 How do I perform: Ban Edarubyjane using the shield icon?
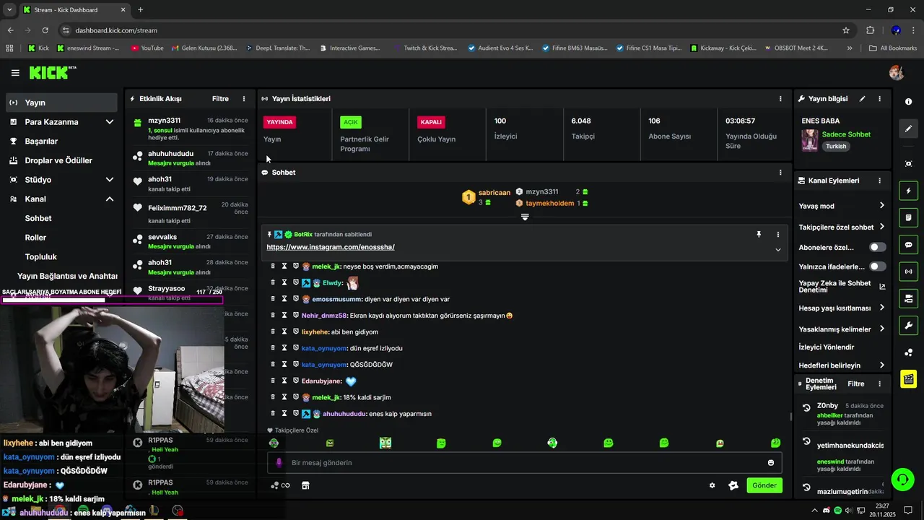click(296, 381)
